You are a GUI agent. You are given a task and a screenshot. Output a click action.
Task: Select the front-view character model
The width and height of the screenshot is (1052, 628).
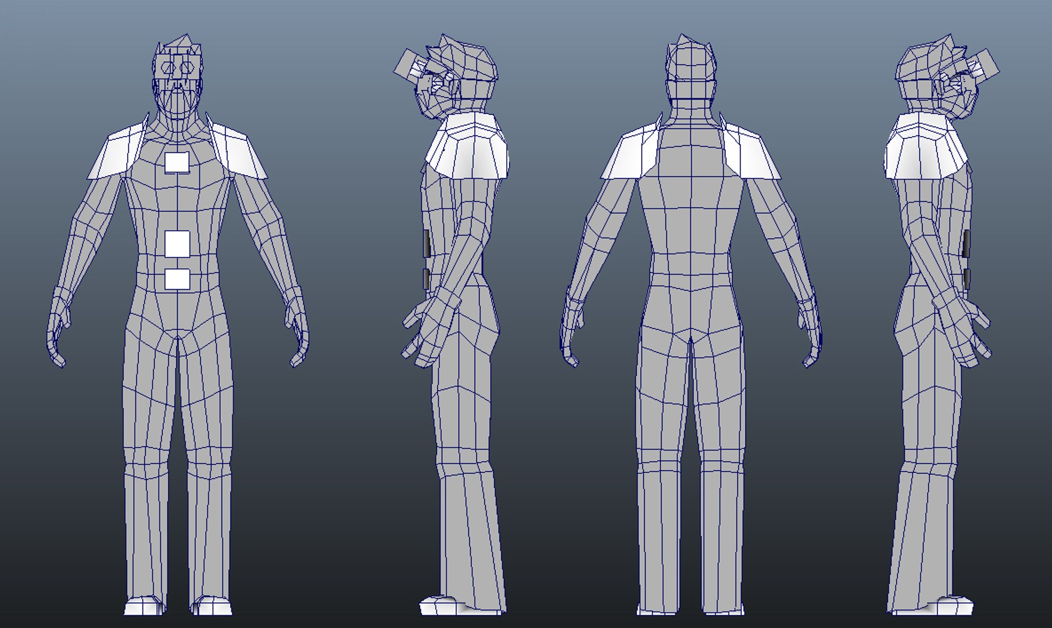click(x=177, y=325)
